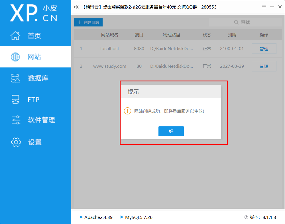This screenshot has height=224, width=285.
Task: Click www.study.com domain cell
Action: (110, 66)
